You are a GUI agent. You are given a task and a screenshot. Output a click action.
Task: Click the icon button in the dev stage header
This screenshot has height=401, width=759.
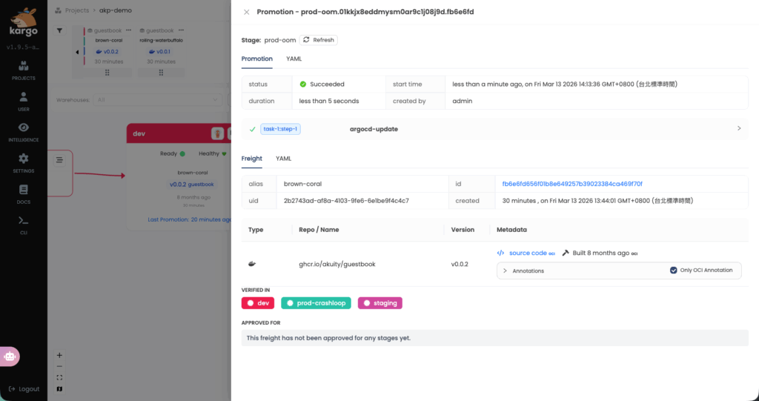pos(218,133)
